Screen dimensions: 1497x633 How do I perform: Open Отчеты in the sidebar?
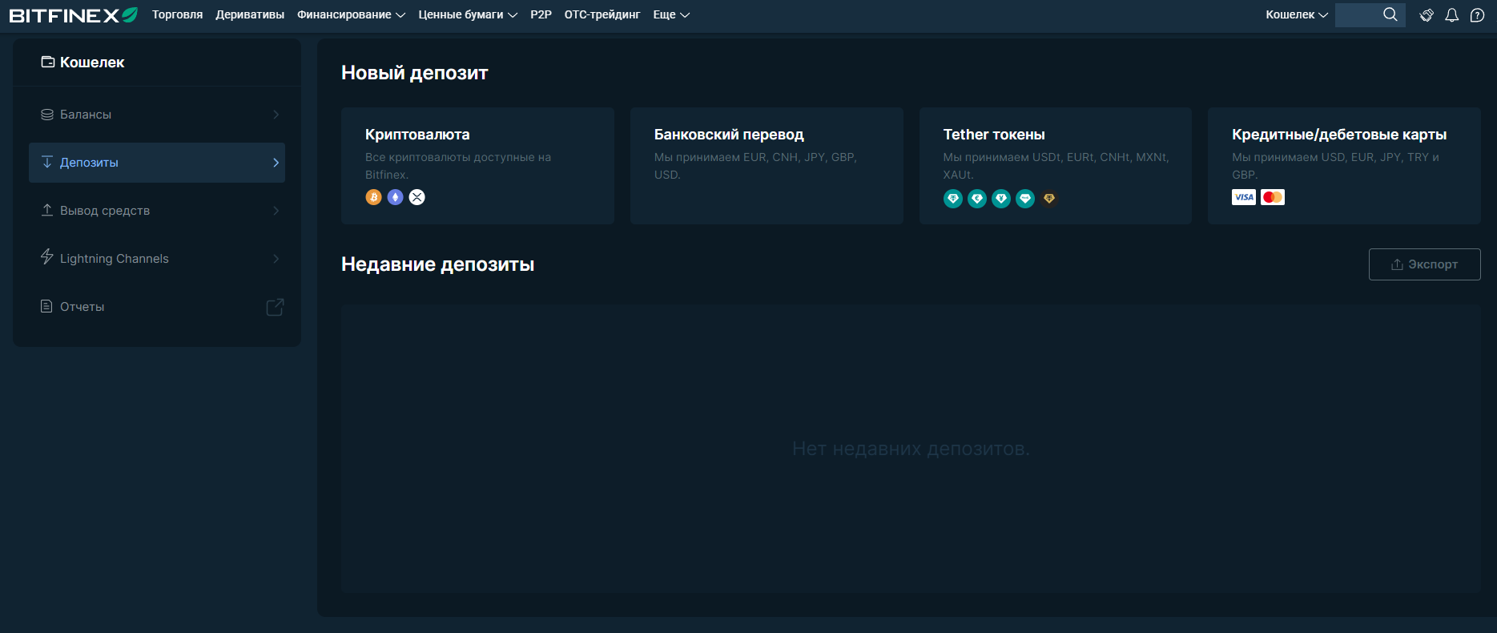[x=157, y=307]
